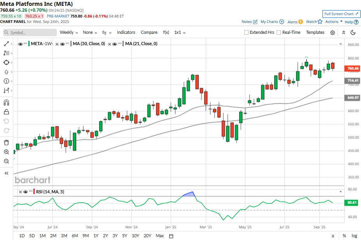This screenshot has width=361, height=245.
Task: Hide the MA (21, Close, 0) line
Action: 115,44
